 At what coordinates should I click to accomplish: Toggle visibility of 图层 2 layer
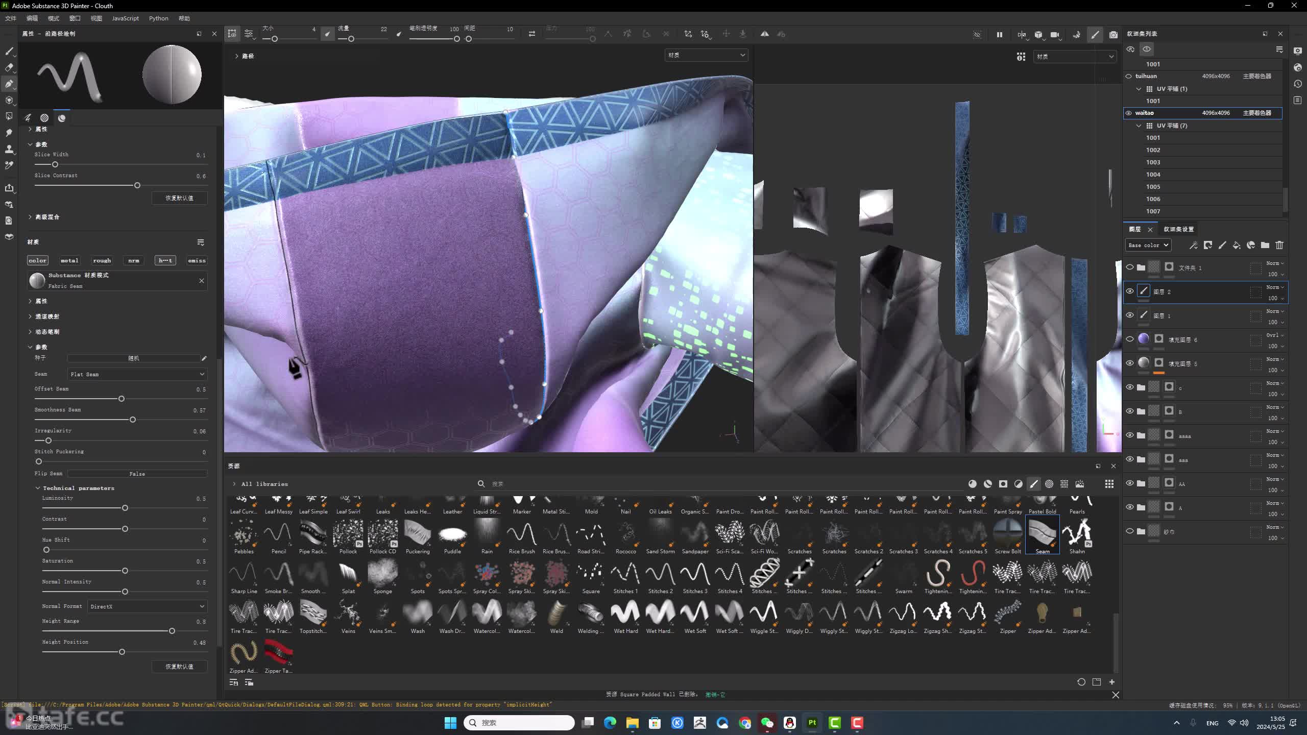[x=1130, y=291]
